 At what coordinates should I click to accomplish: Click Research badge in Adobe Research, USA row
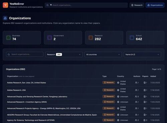click(109, 90)
